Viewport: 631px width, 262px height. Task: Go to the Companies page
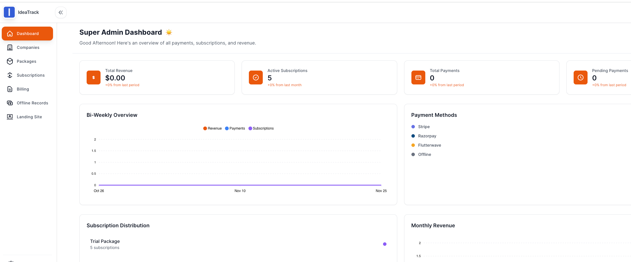click(28, 47)
